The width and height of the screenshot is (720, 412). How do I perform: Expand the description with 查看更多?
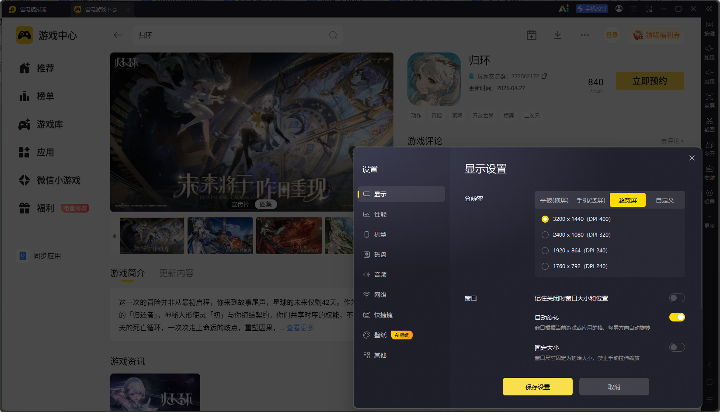click(300, 328)
